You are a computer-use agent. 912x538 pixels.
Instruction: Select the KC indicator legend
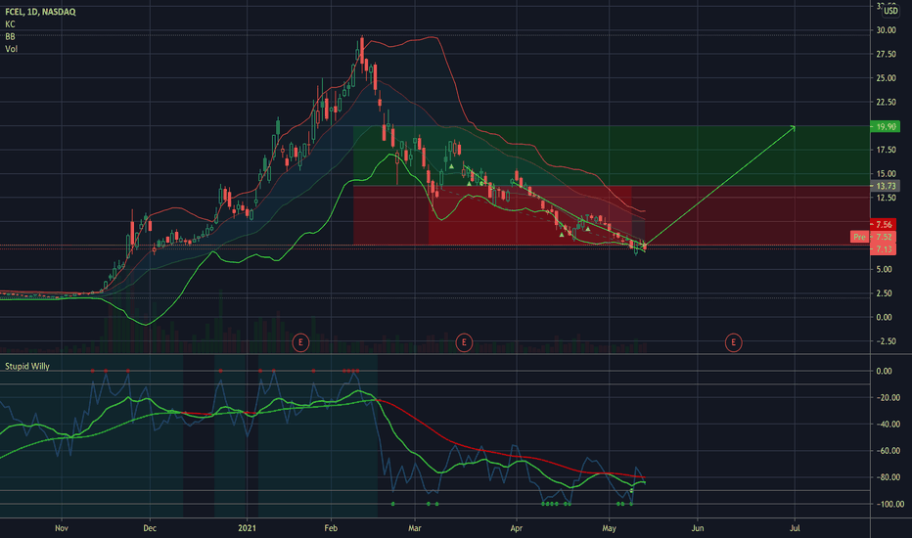click(x=10, y=23)
